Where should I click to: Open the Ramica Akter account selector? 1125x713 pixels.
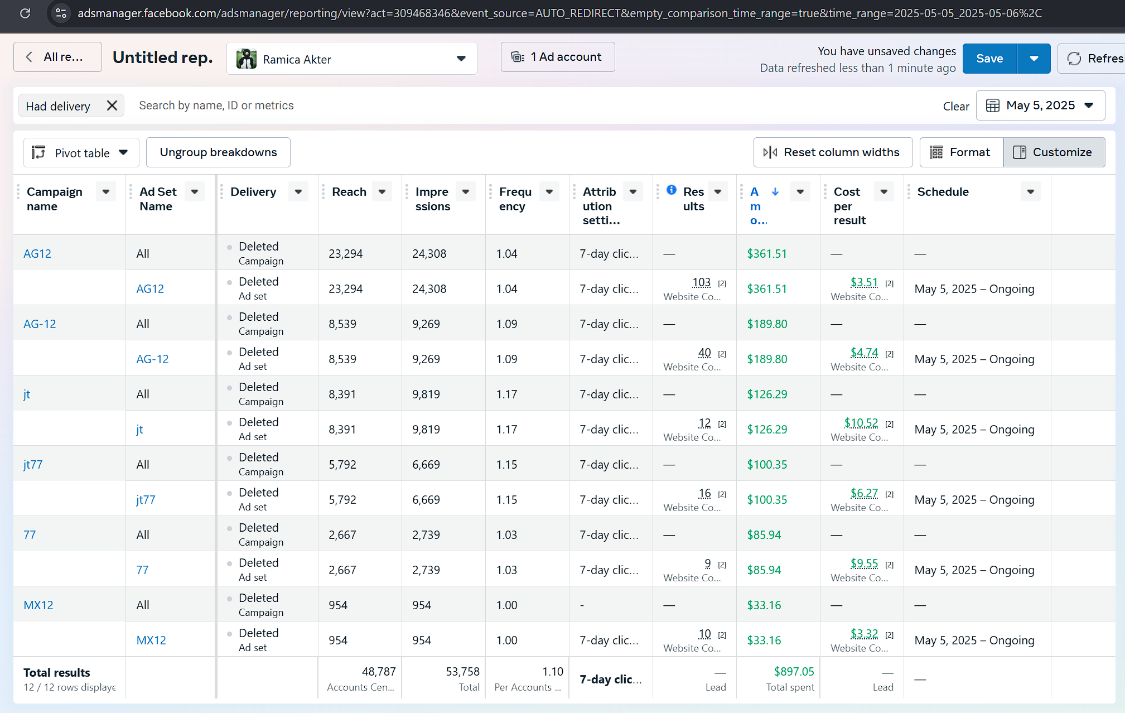(351, 59)
